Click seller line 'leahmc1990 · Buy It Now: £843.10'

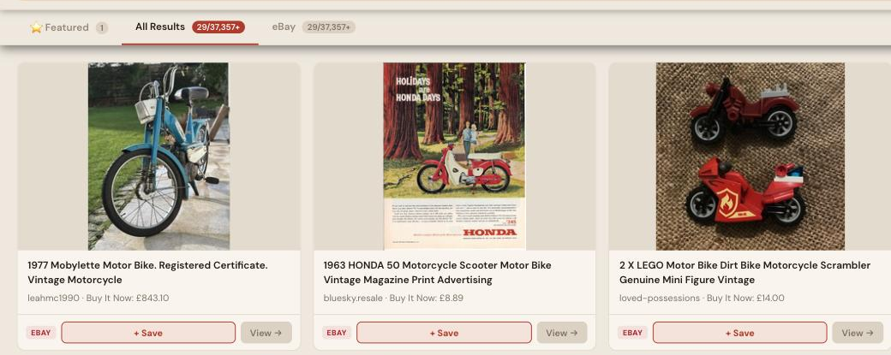tap(99, 298)
